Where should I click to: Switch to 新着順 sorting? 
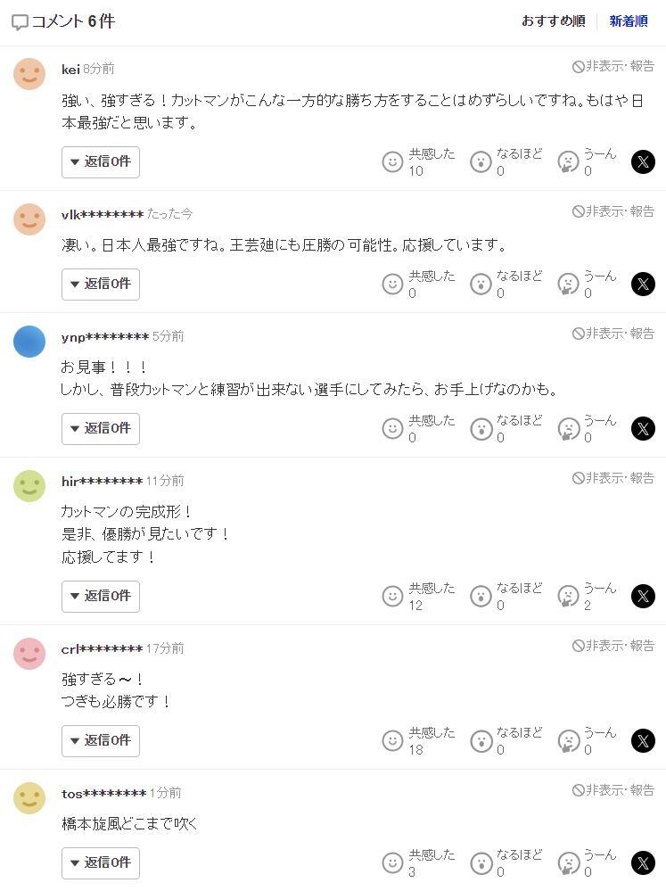629,21
